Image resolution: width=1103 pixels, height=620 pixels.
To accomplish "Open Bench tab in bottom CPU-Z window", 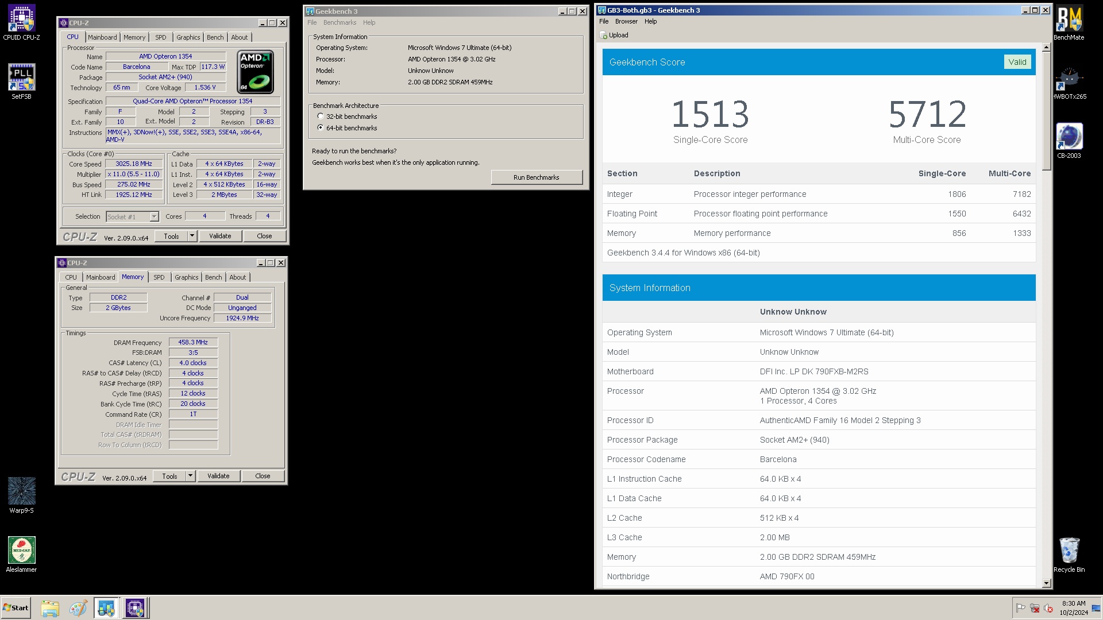I will pos(214,277).
